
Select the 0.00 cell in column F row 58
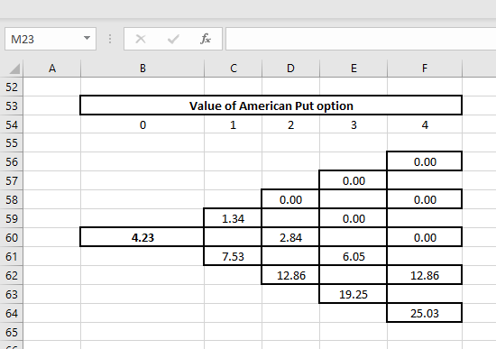tap(425, 199)
